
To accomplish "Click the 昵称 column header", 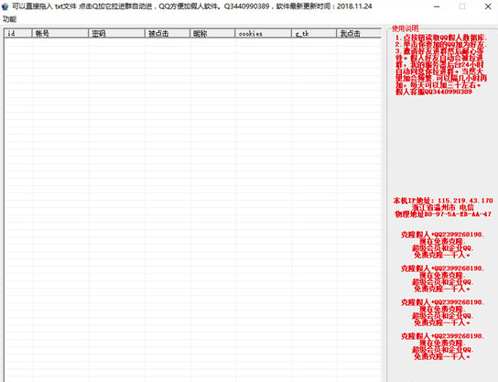I will tap(212, 33).
